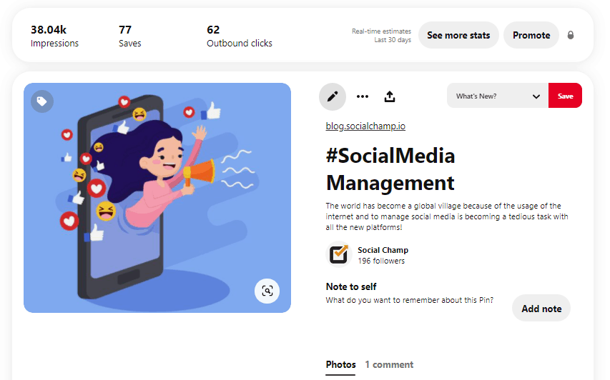The image size is (610, 380).
Task: Click the "Add note" button
Action: coord(541,309)
